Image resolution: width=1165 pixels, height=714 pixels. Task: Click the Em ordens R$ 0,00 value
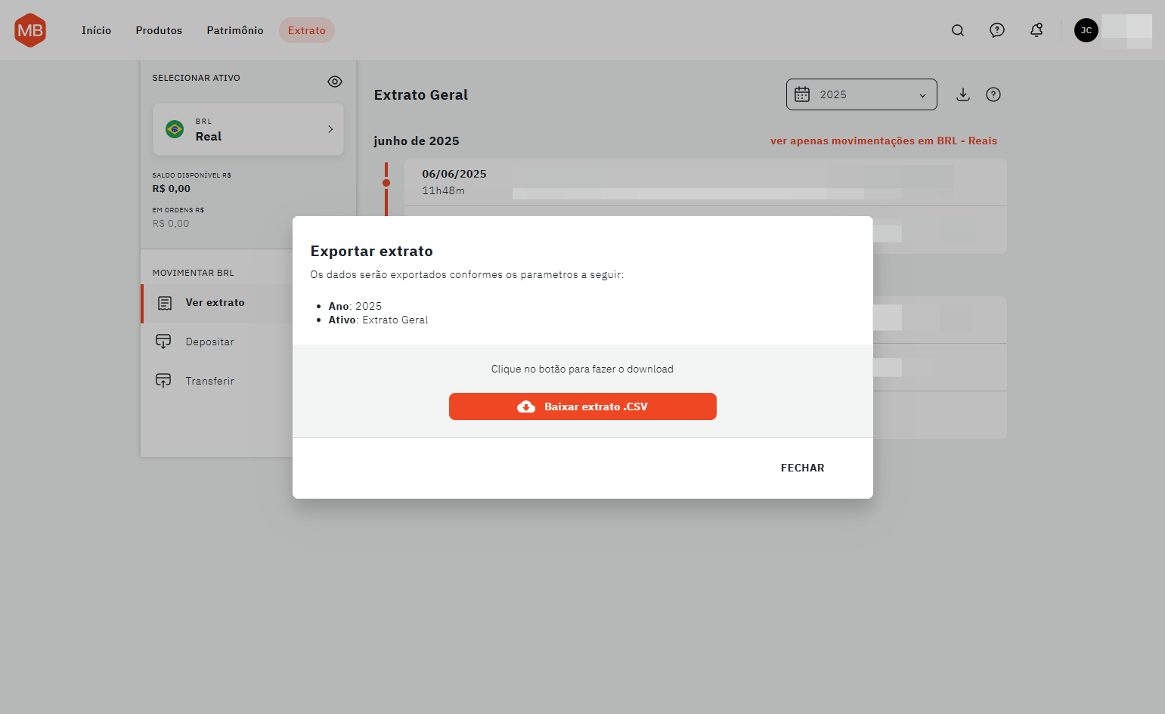pyautogui.click(x=171, y=224)
